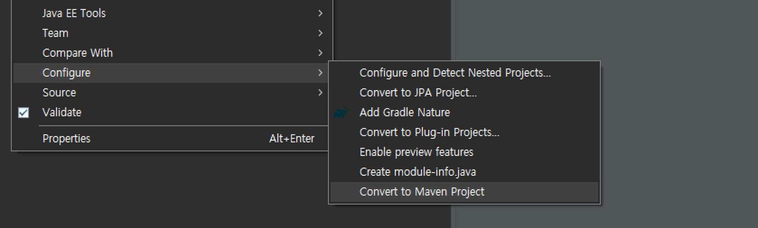This screenshot has width=758, height=228.
Task: Click the Gradle elephant icon
Action: tap(341, 113)
